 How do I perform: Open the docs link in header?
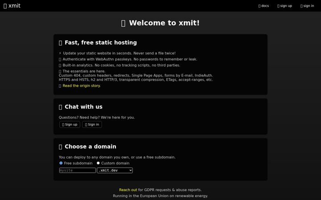[x=263, y=6]
